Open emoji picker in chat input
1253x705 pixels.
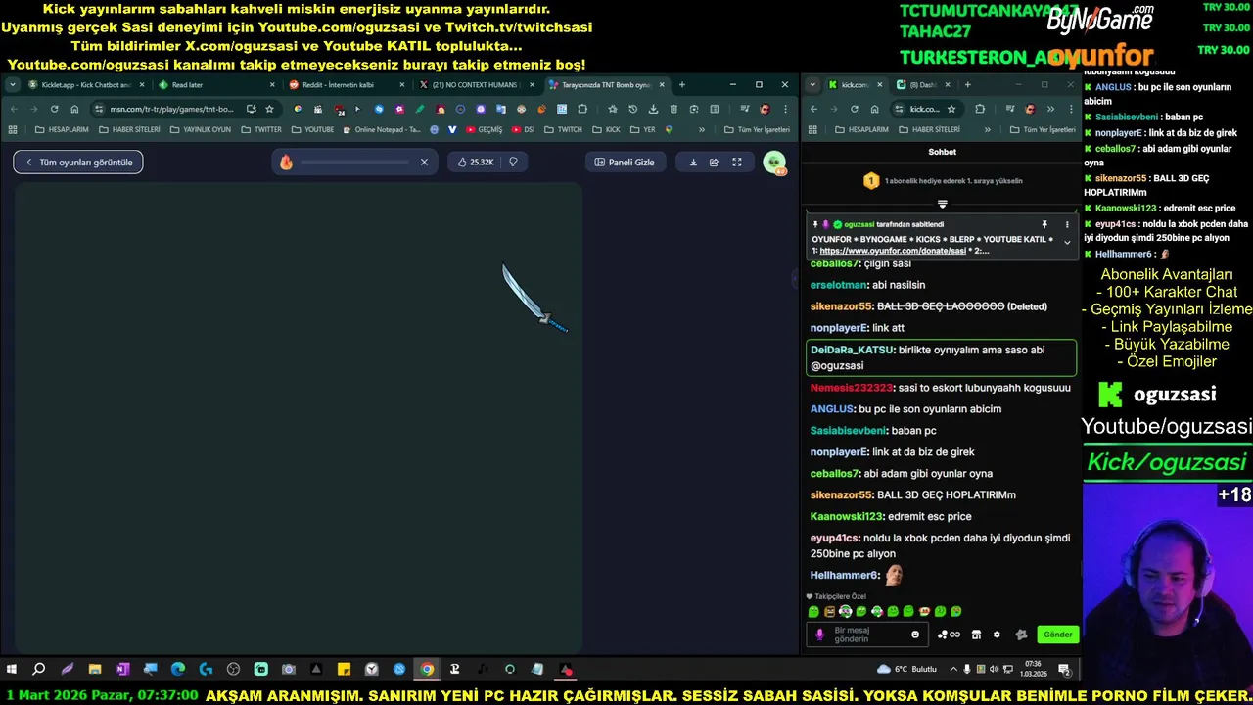pyautogui.click(x=915, y=634)
